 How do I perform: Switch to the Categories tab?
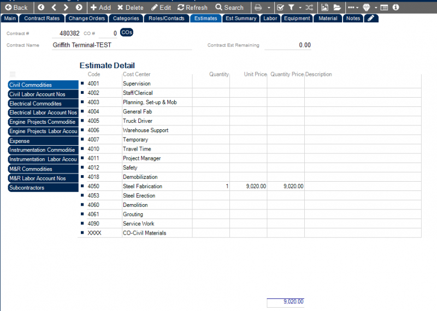(x=126, y=19)
